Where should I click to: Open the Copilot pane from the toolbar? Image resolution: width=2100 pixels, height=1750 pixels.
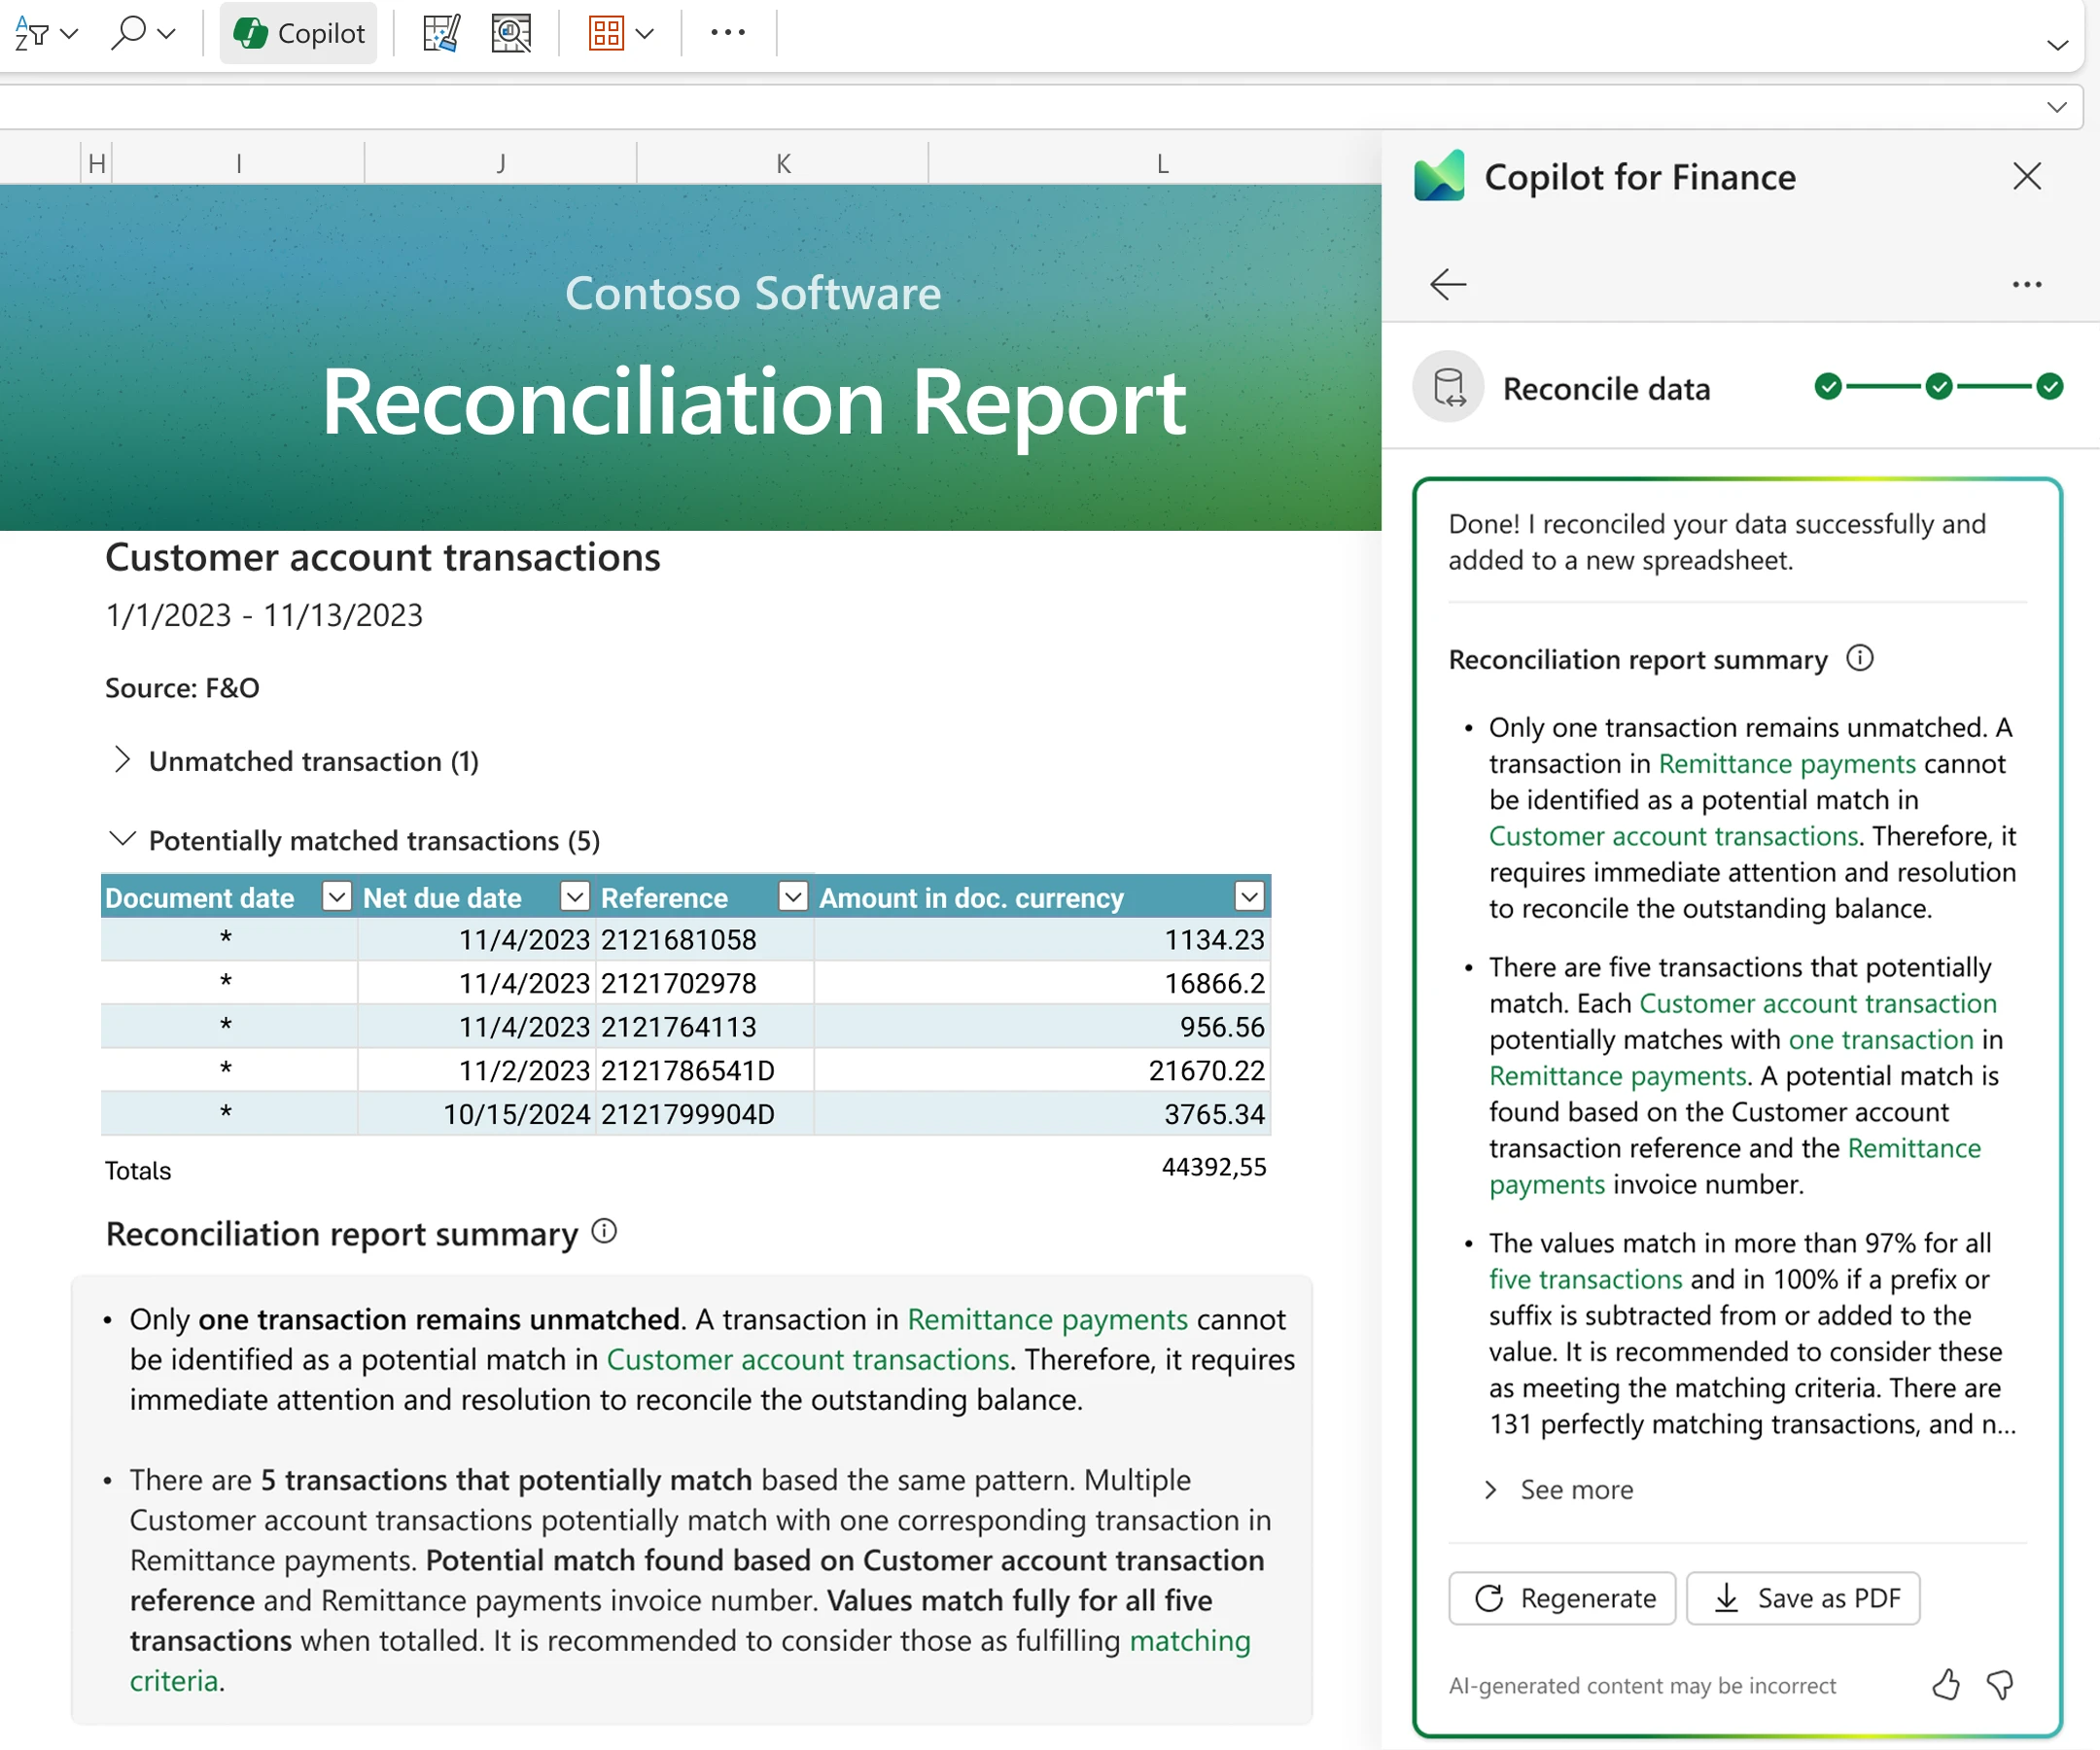pos(298,33)
